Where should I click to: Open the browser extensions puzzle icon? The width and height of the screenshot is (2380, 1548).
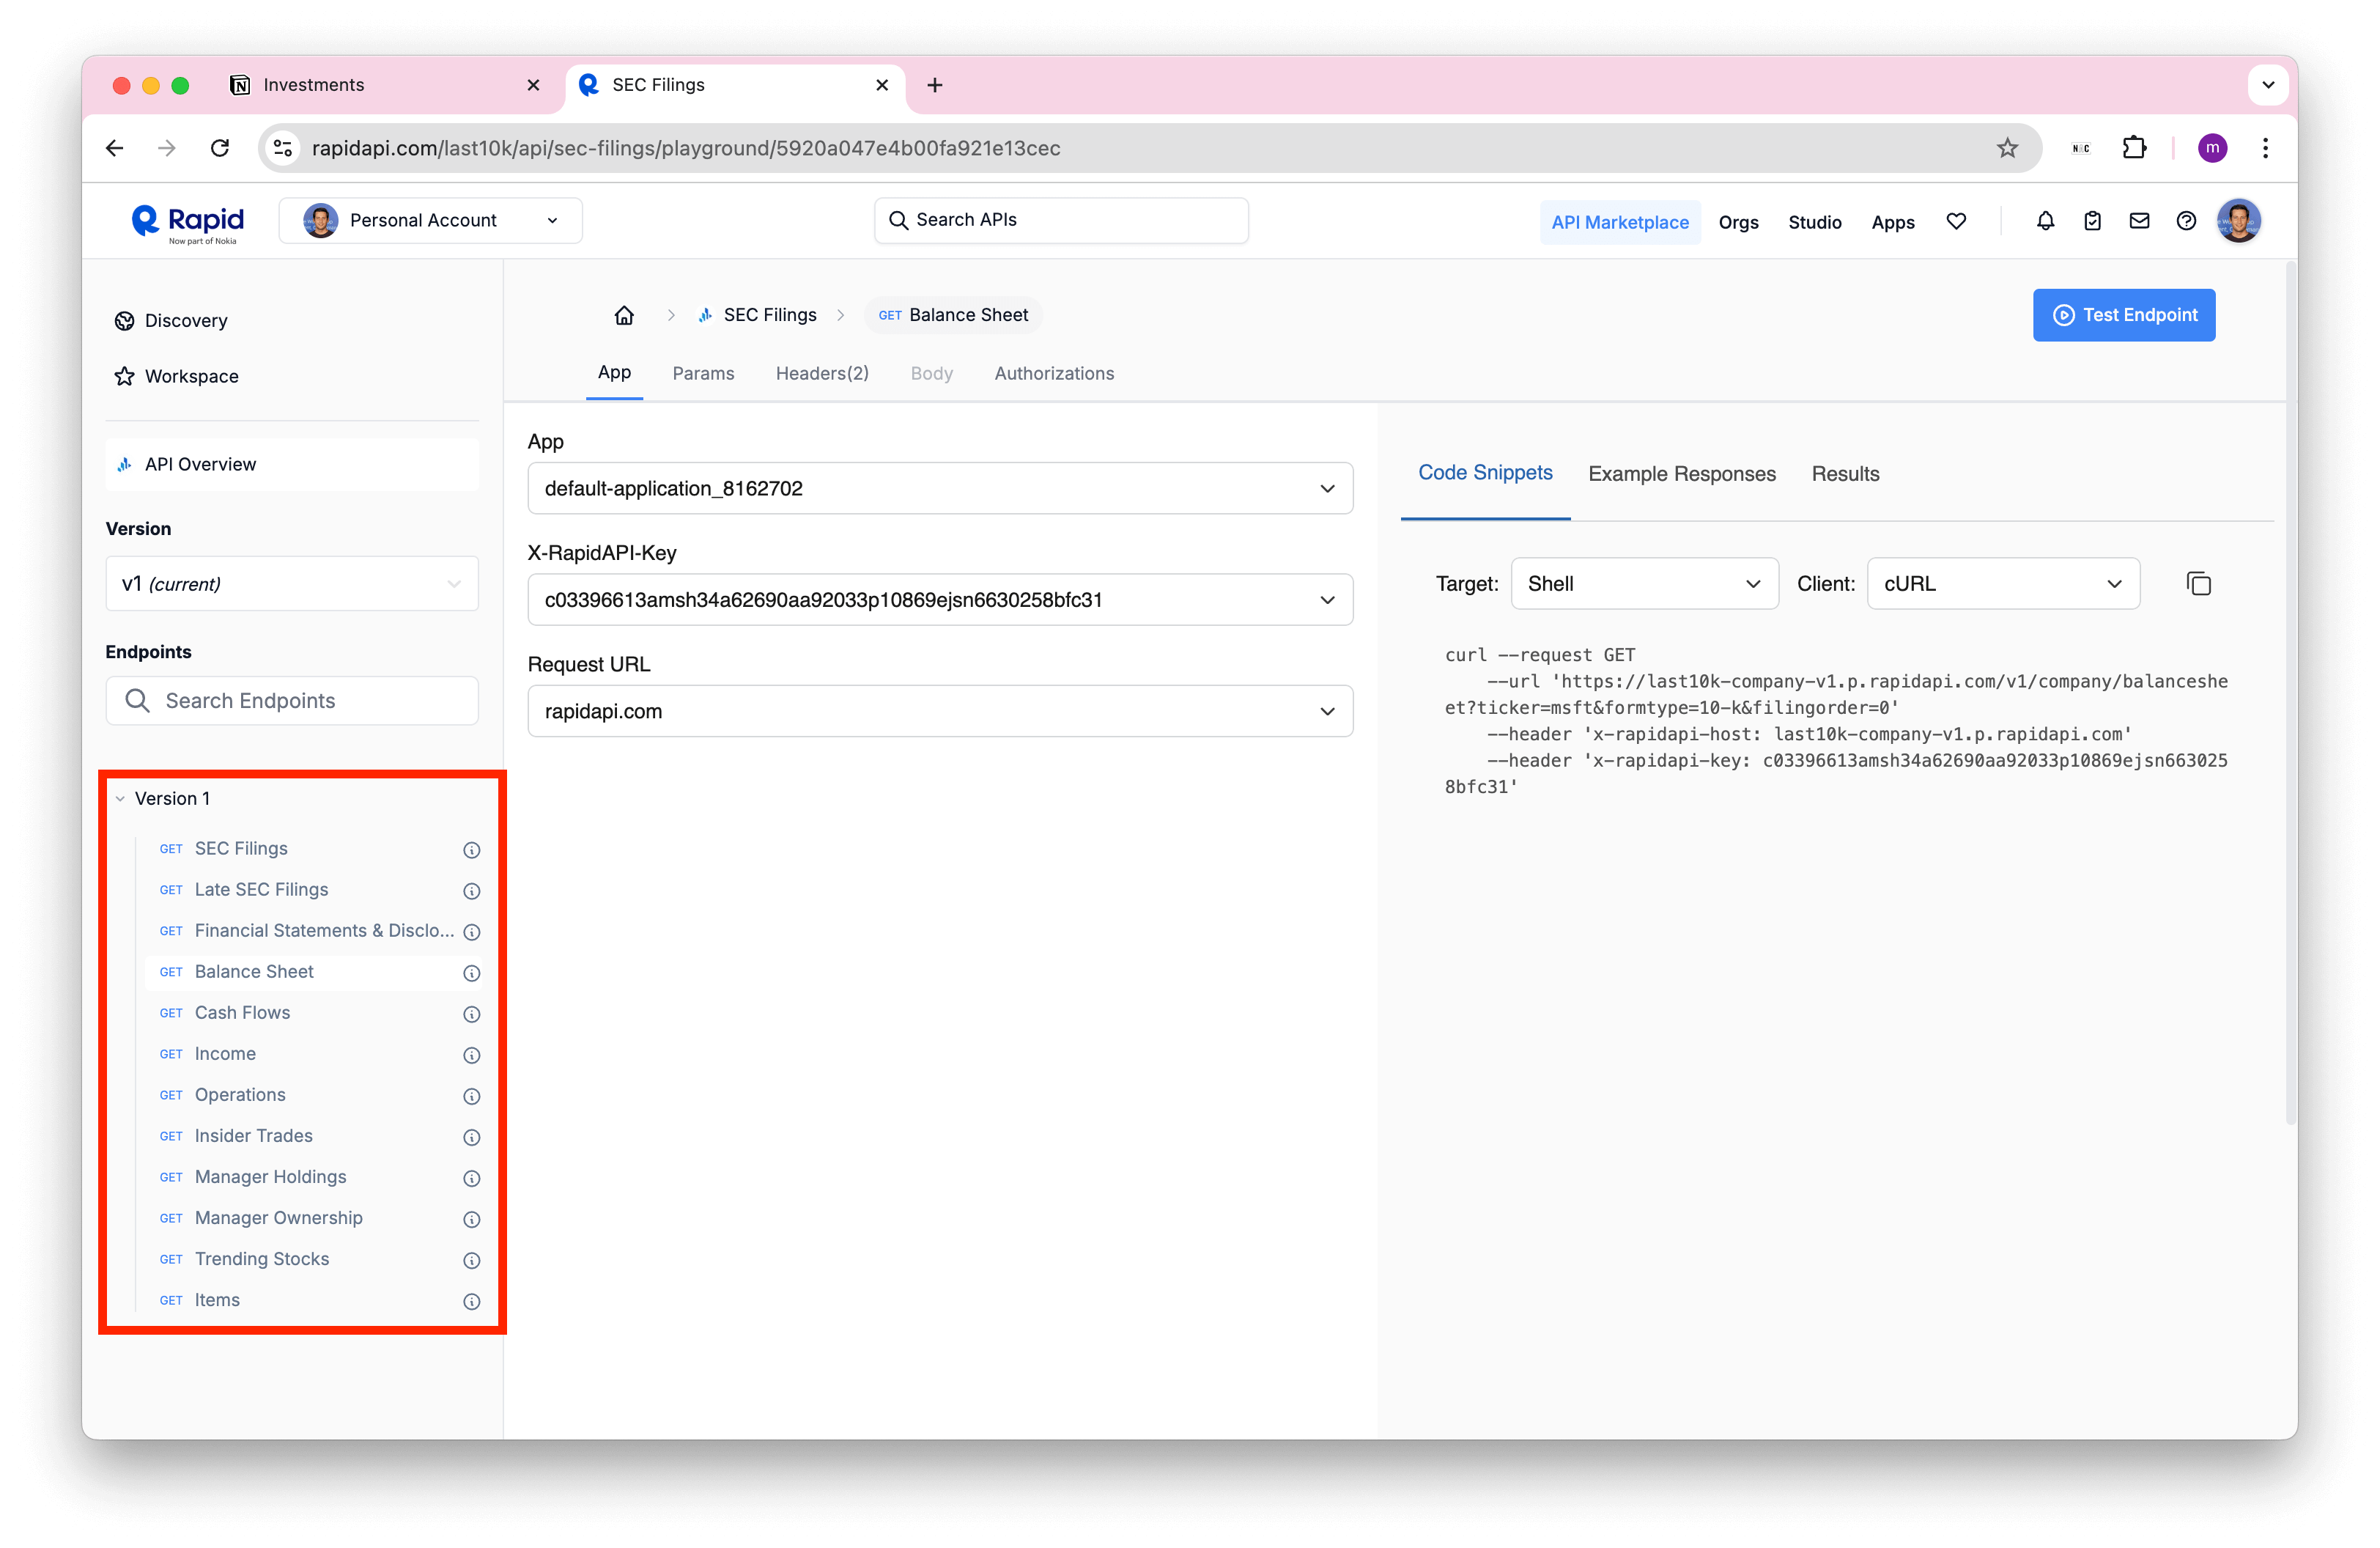(2134, 148)
